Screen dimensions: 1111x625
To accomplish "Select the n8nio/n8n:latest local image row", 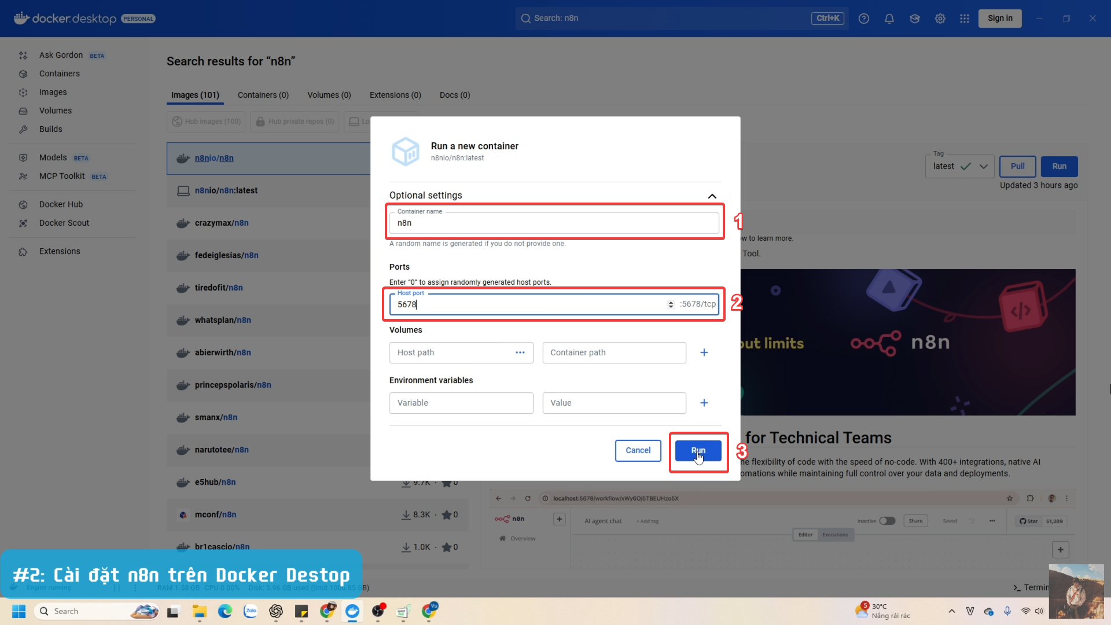I will click(268, 190).
